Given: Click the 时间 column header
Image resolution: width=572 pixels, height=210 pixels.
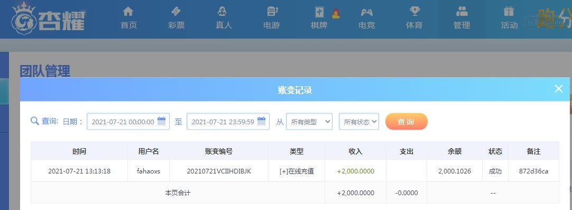Looking at the screenshot, I should tap(79, 151).
